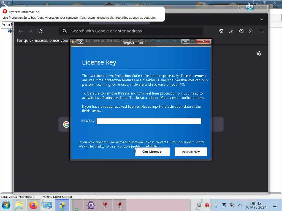The image size is (282, 211).
Task: Go forward in Firefox history
Action: coord(31,31)
